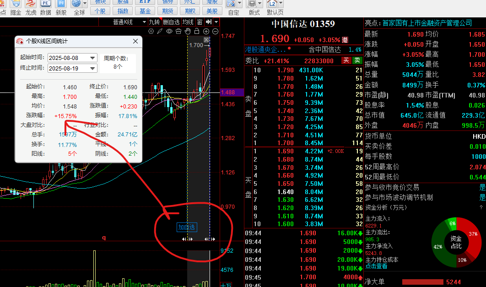Open the IPO 新股 icon

[x=61, y=7]
